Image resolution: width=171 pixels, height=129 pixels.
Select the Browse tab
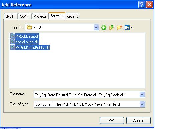click(x=57, y=16)
